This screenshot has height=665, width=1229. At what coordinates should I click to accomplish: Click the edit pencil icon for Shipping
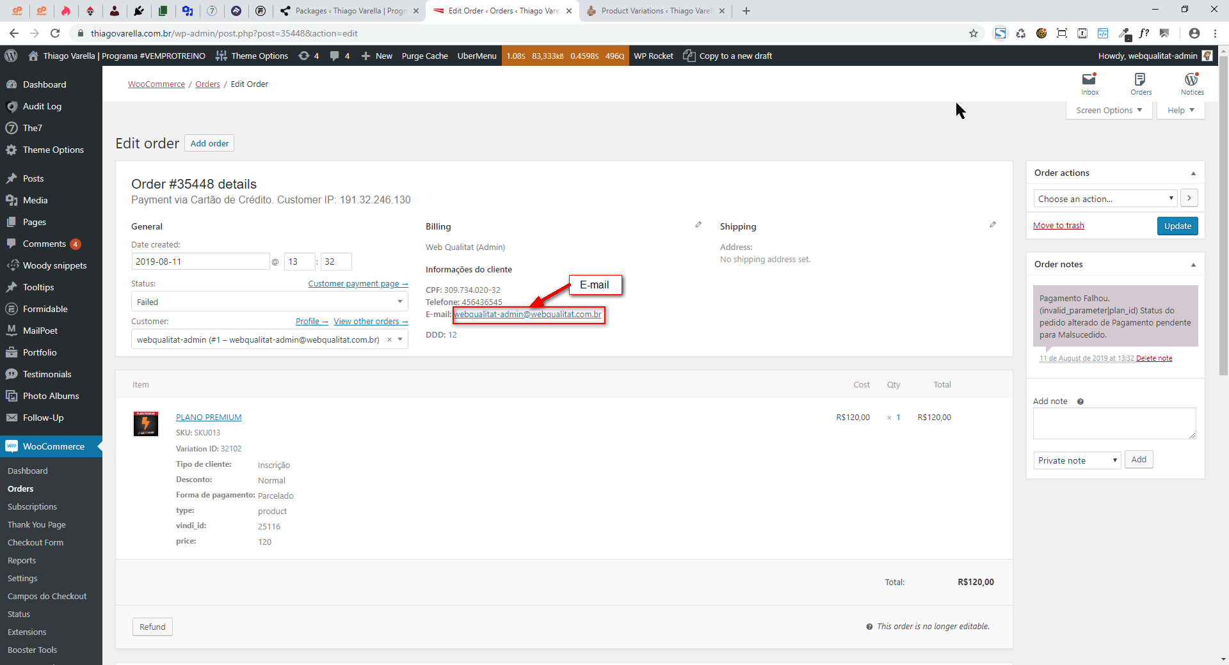point(993,224)
